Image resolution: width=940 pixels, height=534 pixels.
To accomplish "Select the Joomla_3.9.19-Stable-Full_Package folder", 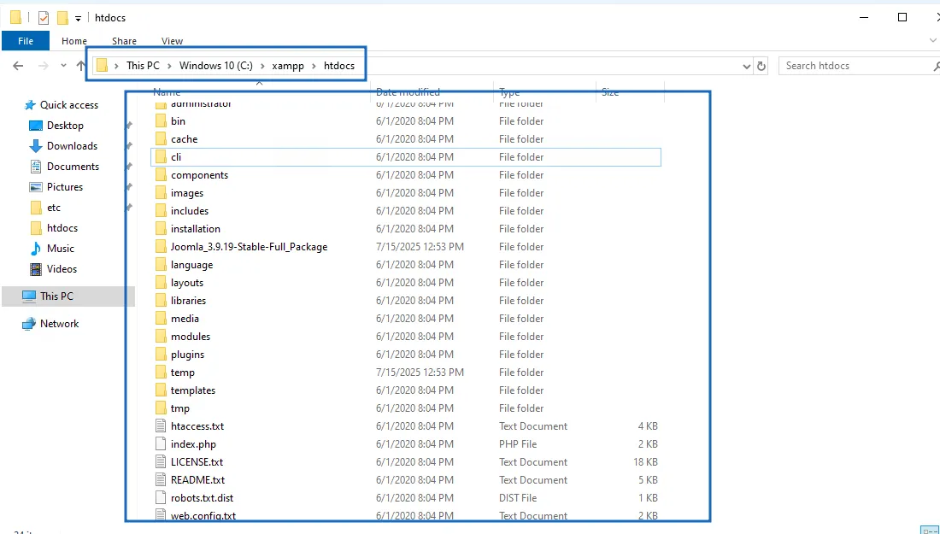I will click(248, 246).
